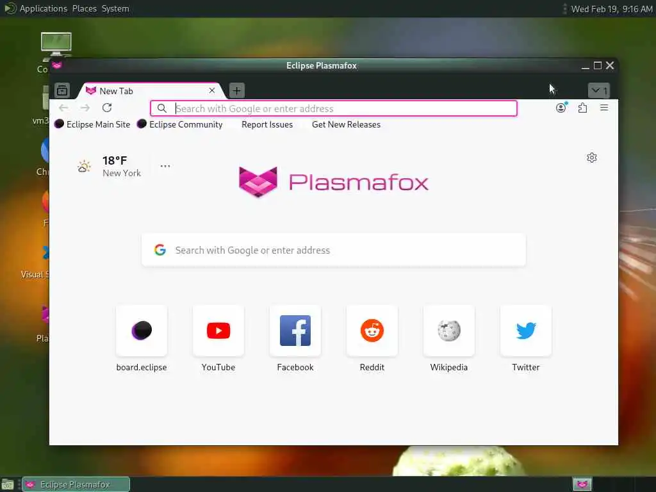Open a new tab with plus button
Viewport: 656px width, 492px height.
[x=237, y=90]
